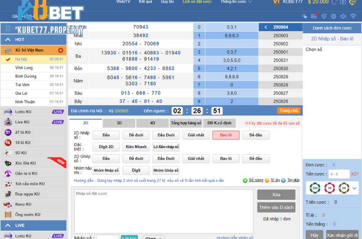Focus the Nhập số đặt cược text area
362x239 pixels.
pyautogui.click(x=163, y=211)
